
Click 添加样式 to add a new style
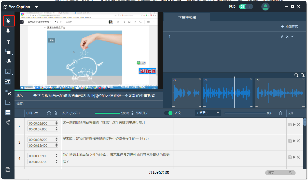[x=292, y=26]
